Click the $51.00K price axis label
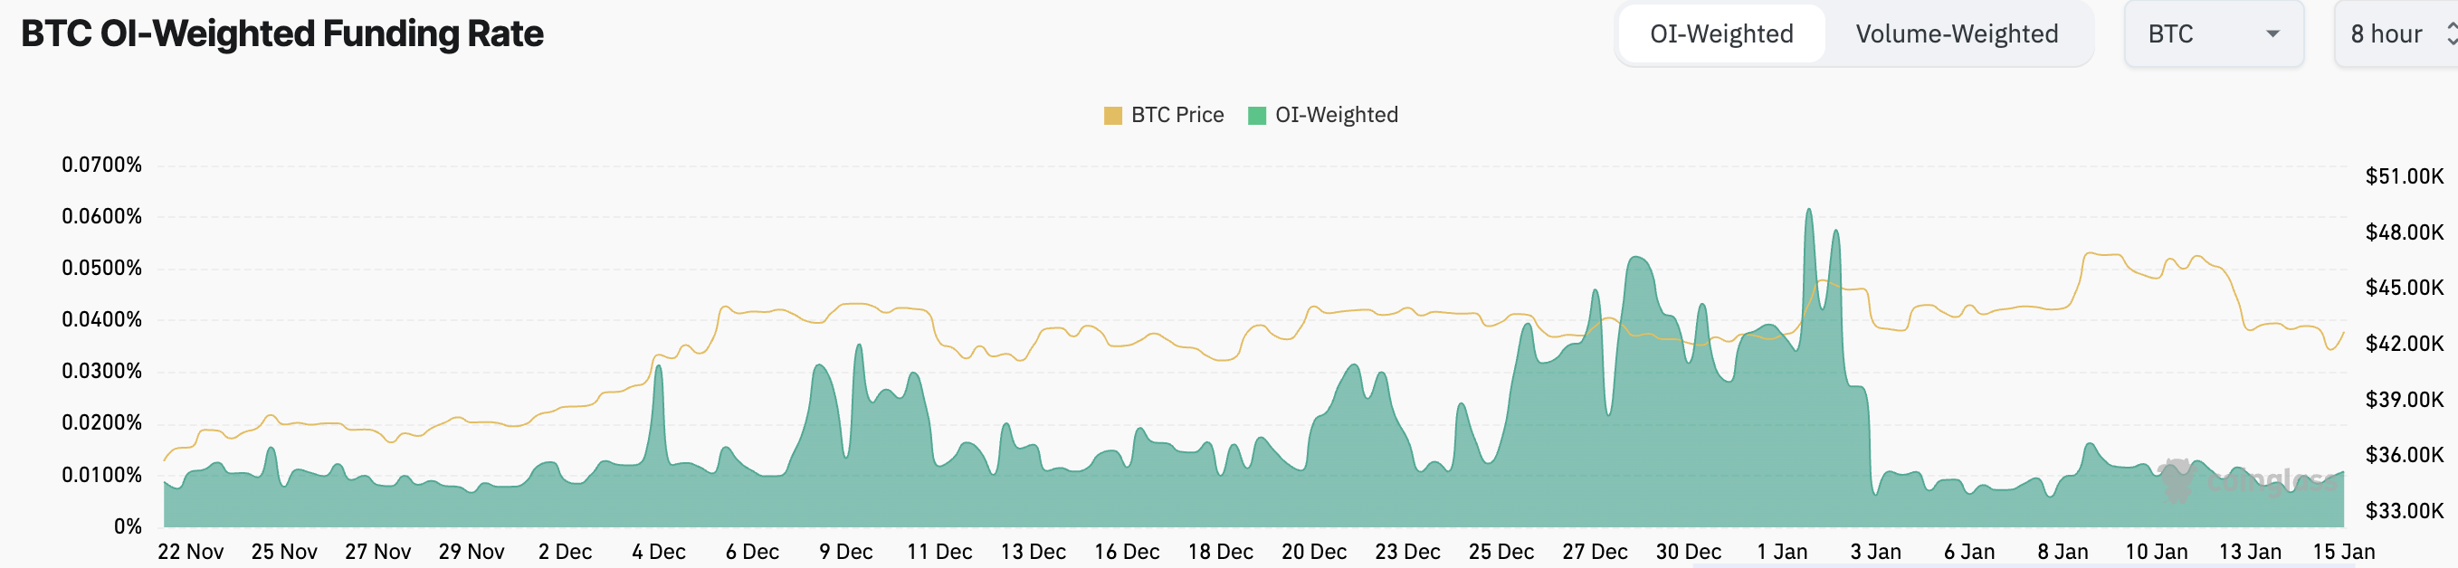This screenshot has width=2458, height=568. 2404,176
